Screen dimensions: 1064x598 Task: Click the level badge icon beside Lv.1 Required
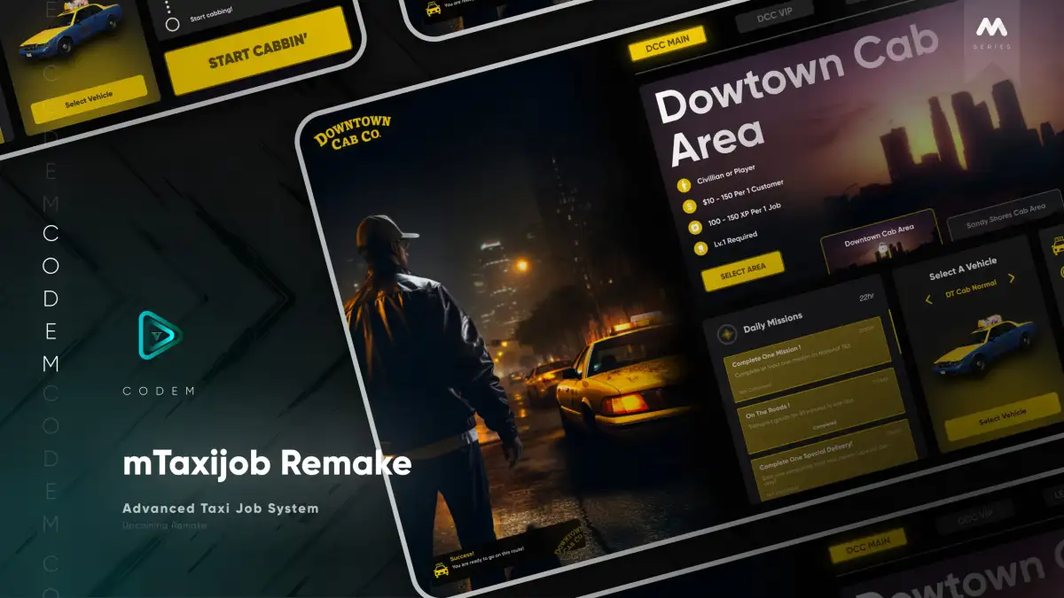[x=699, y=249]
